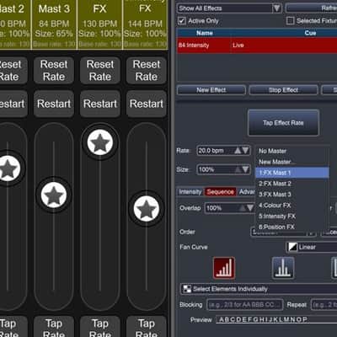
Task: Click Tap Rate under Mast 3 fader
Action: pos(54,327)
